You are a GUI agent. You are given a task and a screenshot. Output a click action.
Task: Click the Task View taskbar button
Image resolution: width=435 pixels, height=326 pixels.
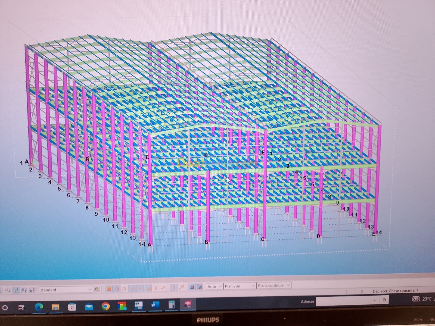click(x=21, y=308)
